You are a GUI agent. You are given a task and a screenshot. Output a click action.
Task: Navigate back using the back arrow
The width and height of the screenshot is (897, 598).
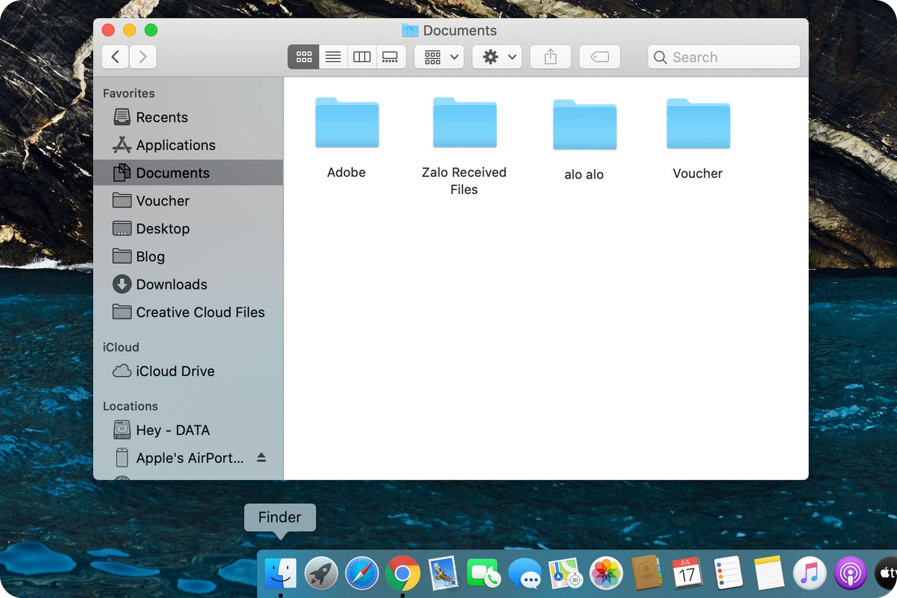[115, 57]
